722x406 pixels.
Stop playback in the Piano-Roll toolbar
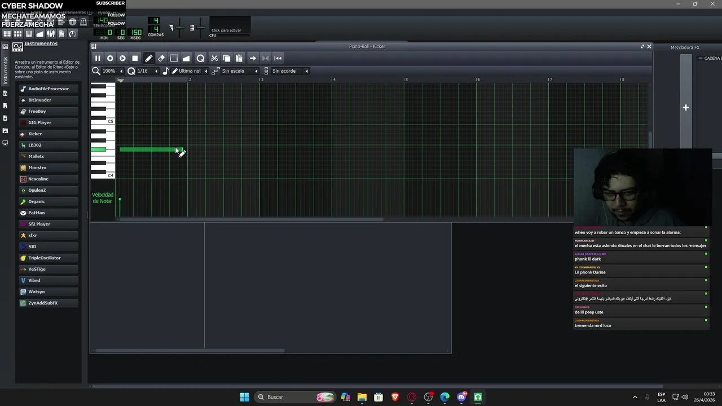(135, 58)
